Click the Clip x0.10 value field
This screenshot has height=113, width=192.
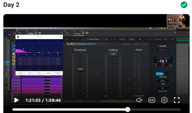coord(163,81)
